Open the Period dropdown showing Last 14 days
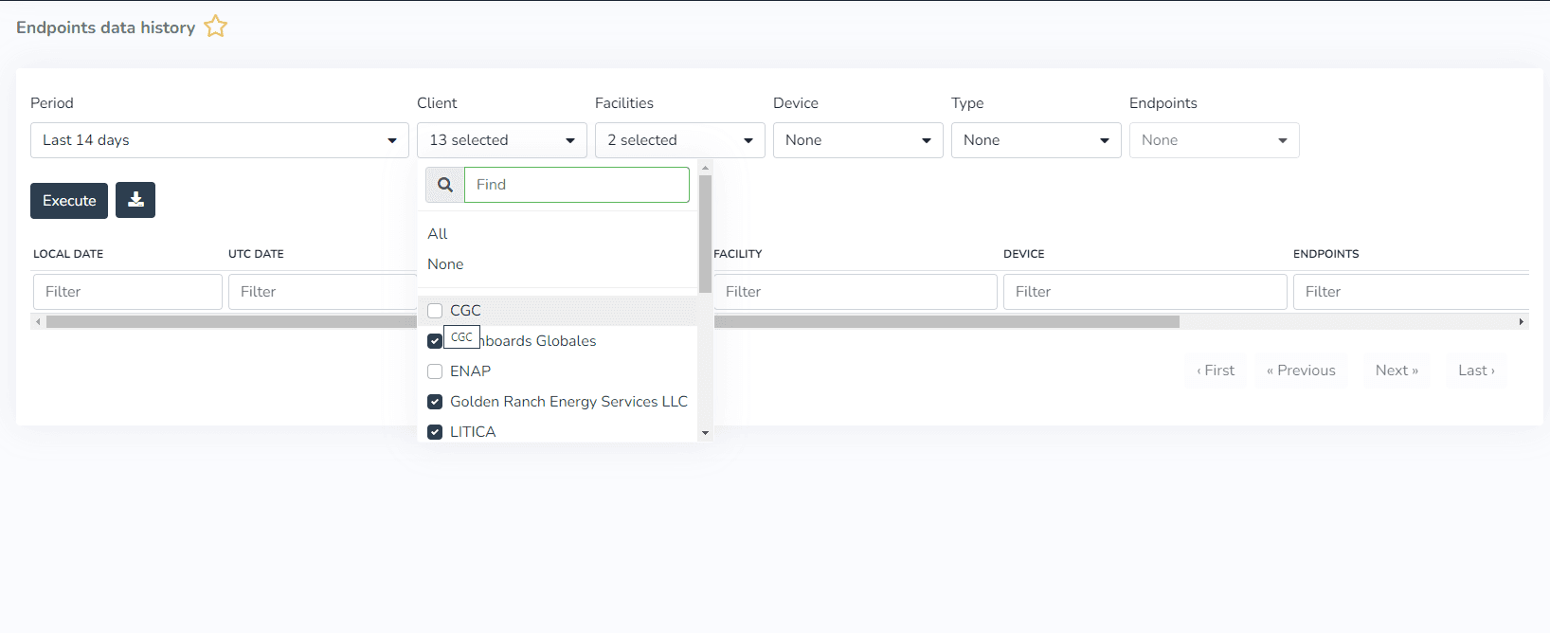This screenshot has width=1550, height=633. 219,140
